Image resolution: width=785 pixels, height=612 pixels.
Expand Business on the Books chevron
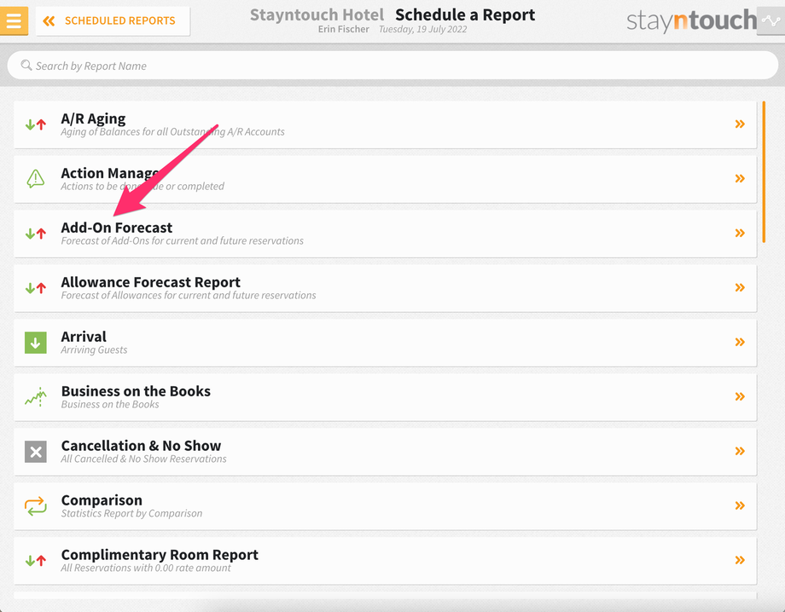(740, 396)
